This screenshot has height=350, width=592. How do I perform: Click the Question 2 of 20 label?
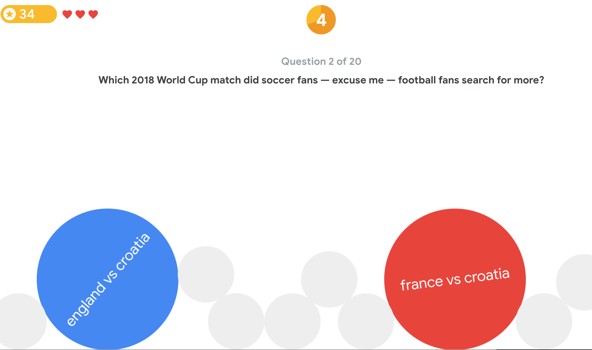coord(321,61)
